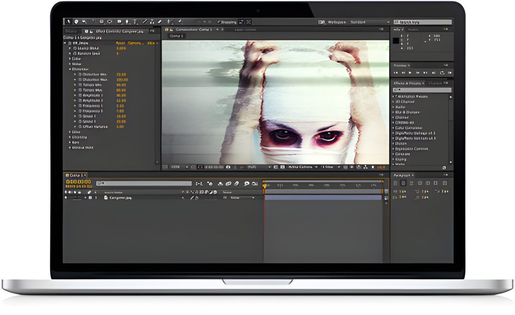Switch to the Audio tab beside Info

(x=413, y=29)
